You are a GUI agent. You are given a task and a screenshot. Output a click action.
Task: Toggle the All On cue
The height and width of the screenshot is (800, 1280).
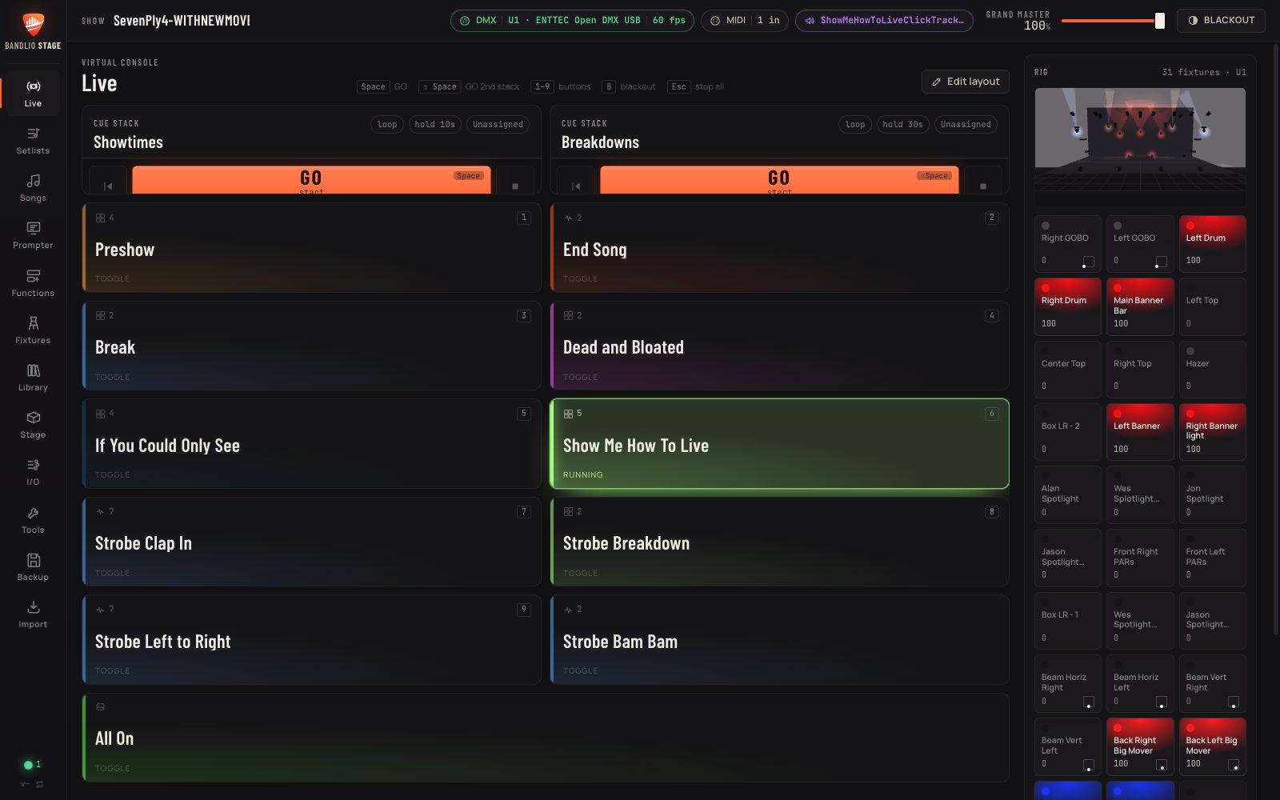546,738
